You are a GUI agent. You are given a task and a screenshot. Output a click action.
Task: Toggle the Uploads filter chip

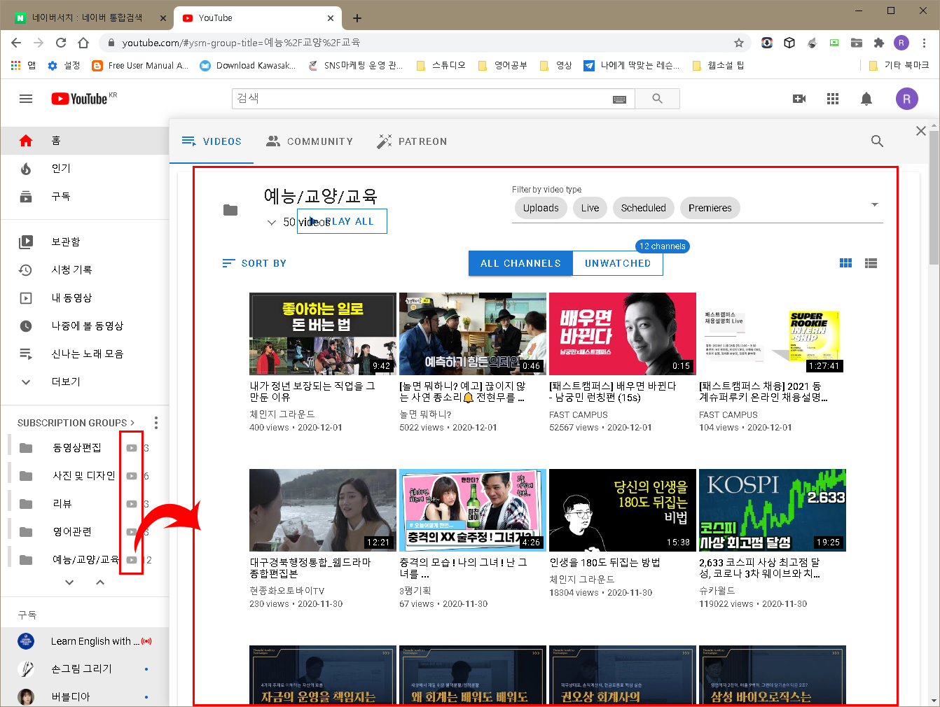pos(541,208)
